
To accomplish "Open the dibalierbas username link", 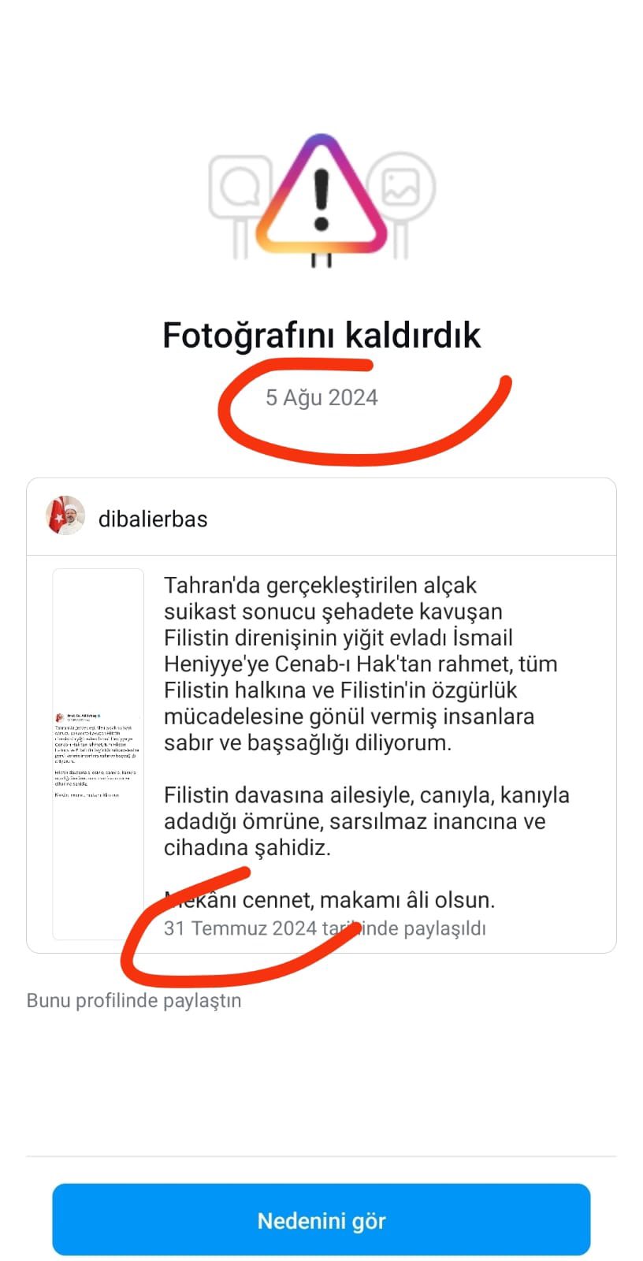I will 153,519.
